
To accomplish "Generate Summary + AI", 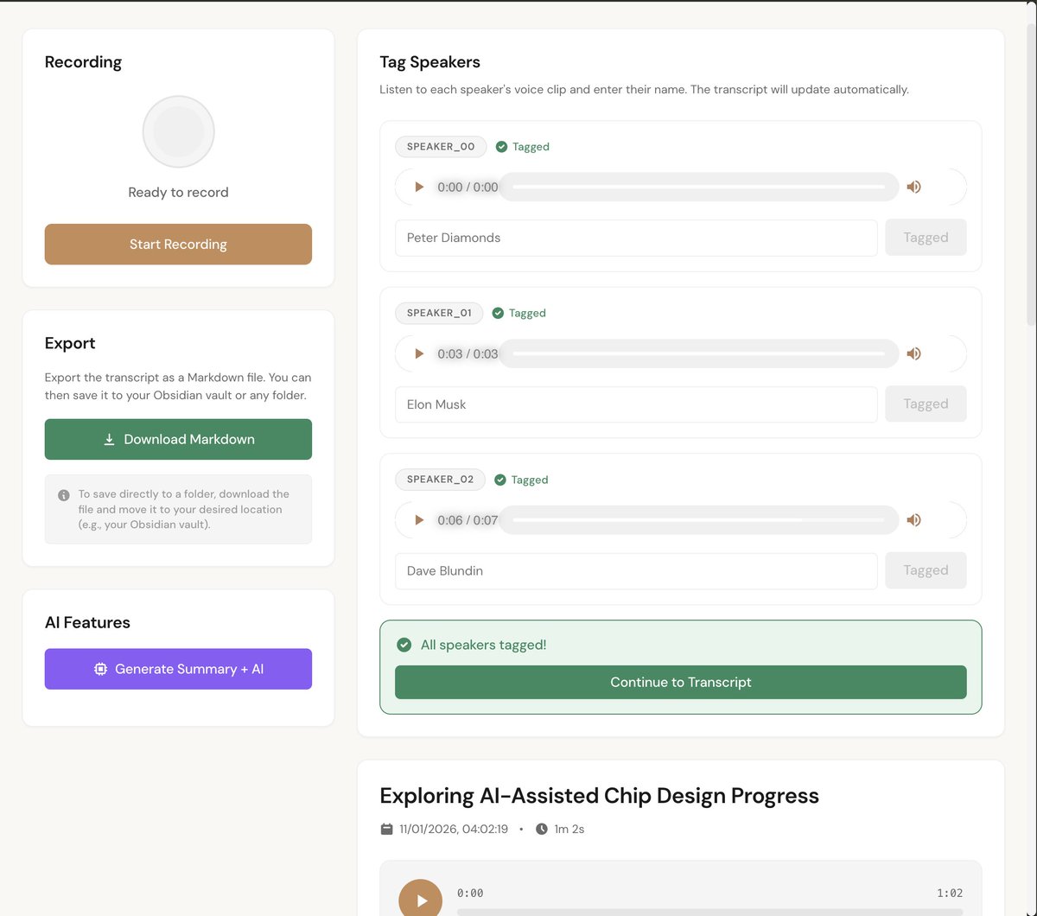I will 178,669.
